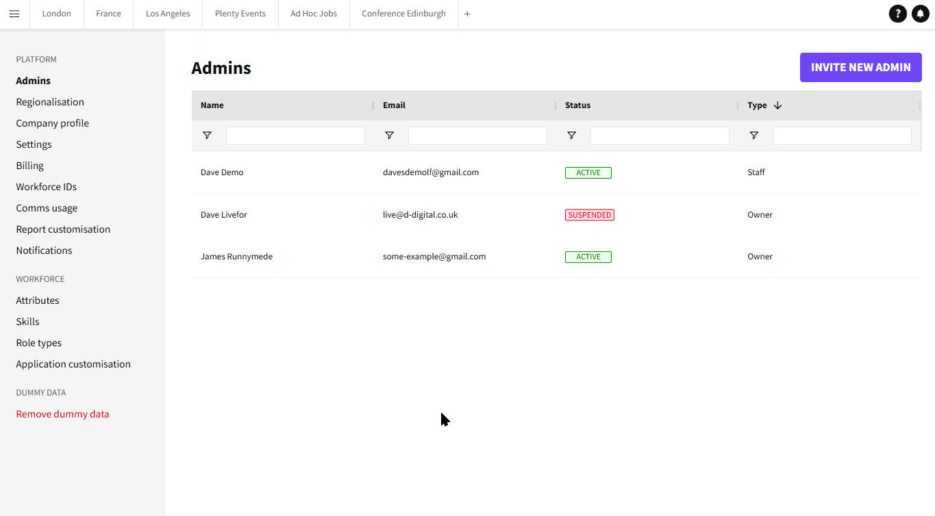Open Application customisation
This screenshot has width=935, height=516.
pos(73,364)
